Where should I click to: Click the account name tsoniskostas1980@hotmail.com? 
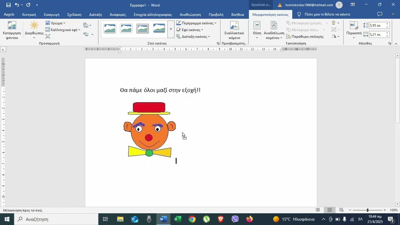(x=309, y=5)
